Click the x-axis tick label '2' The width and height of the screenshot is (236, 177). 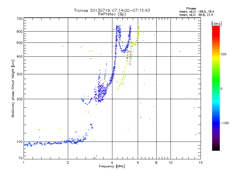point(68,163)
